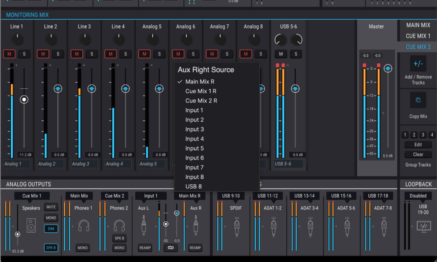
Task: Click the ADAT 3-4 optical connector icon
Action: 311,227
